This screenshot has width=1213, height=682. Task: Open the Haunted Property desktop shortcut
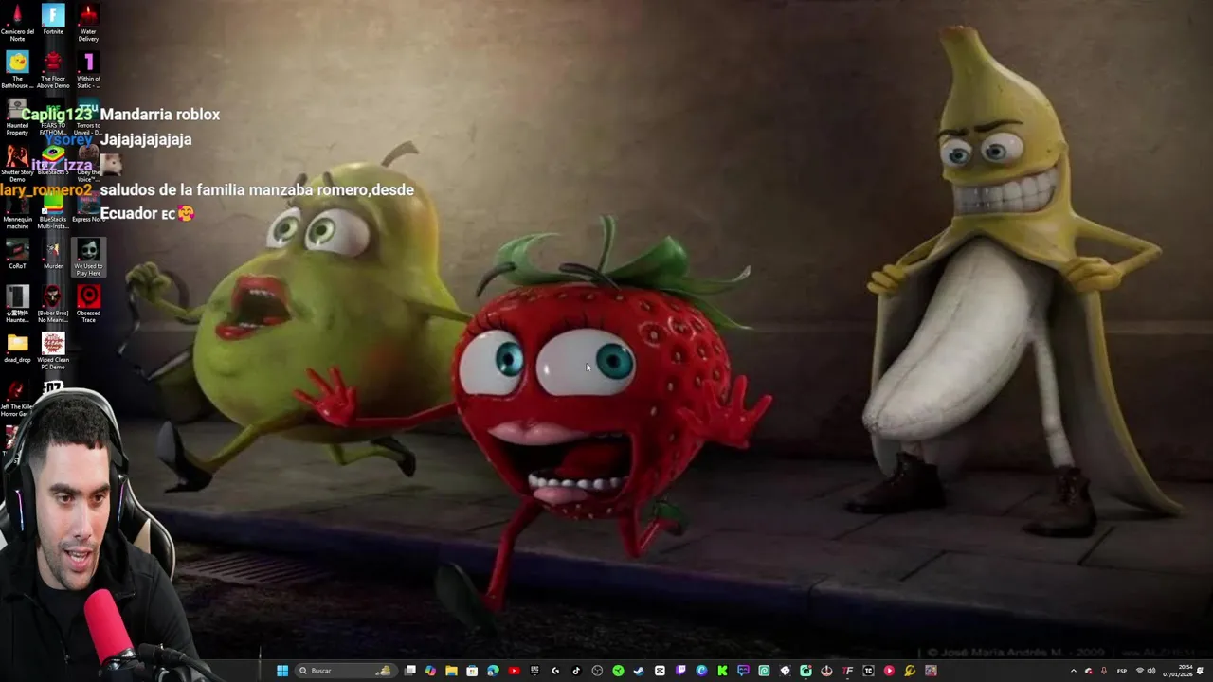click(x=17, y=117)
